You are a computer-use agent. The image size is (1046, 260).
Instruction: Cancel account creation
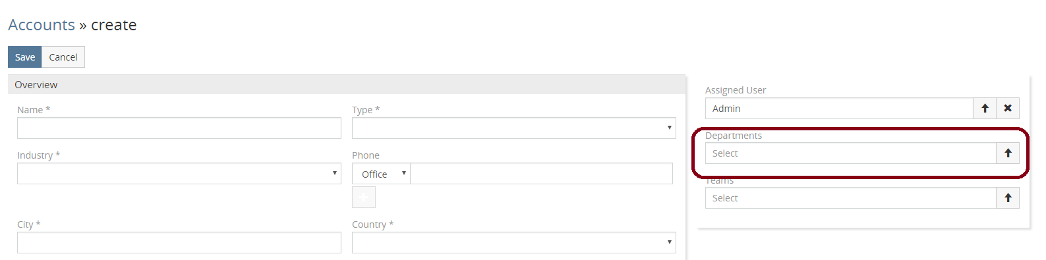point(63,57)
